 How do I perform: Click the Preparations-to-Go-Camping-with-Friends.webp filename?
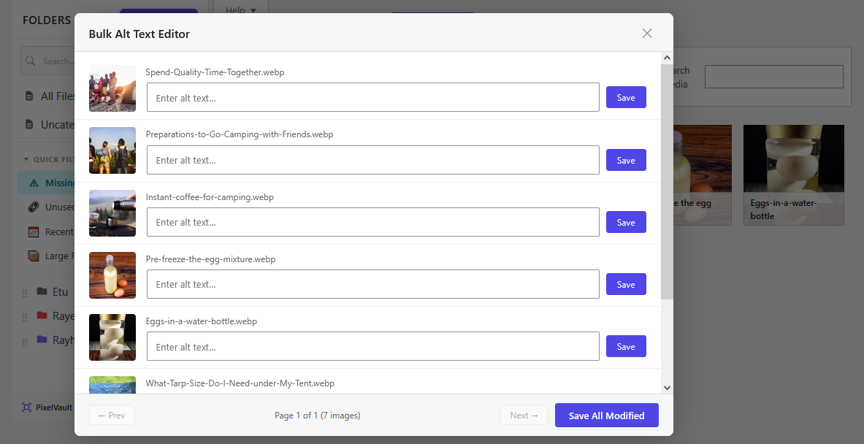239,134
